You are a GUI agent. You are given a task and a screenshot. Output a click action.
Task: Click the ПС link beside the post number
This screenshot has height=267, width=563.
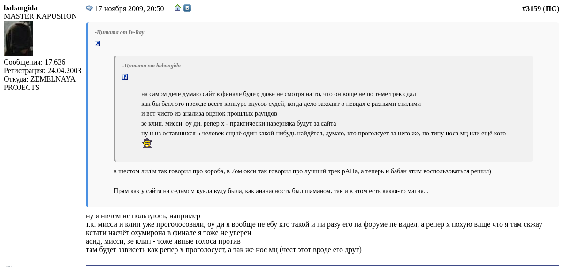[551, 8]
